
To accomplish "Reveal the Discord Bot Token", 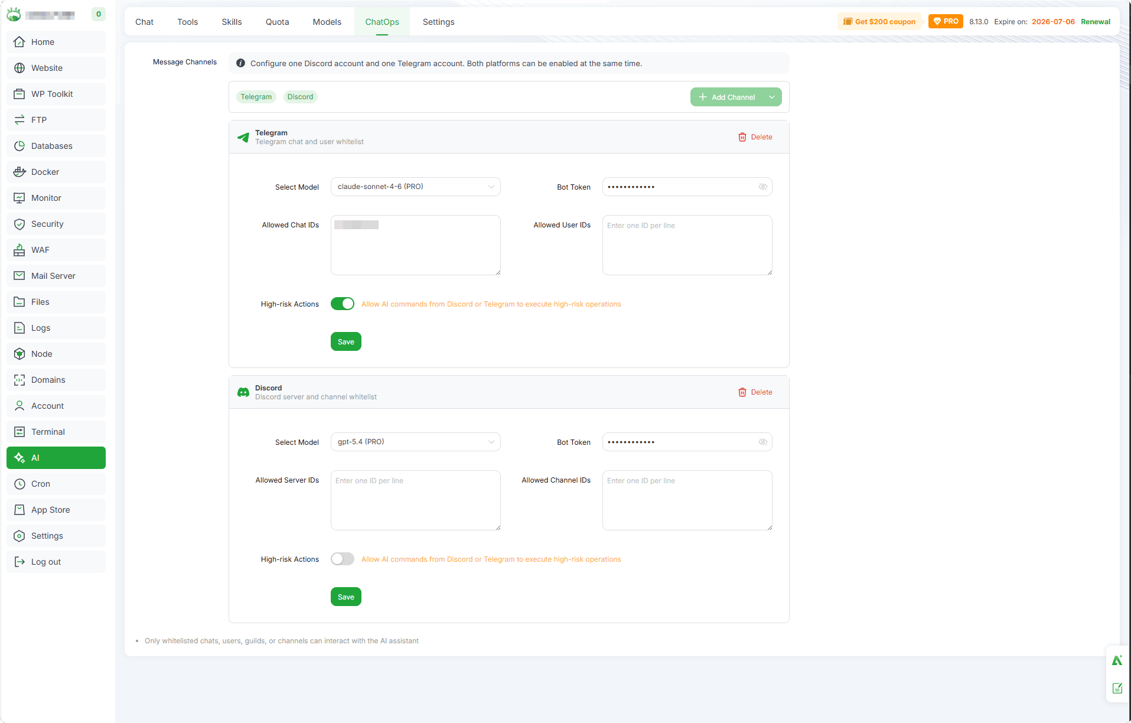I will (x=763, y=442).
